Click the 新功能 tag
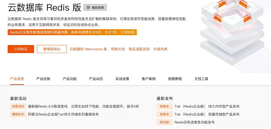 click(165, 122)
